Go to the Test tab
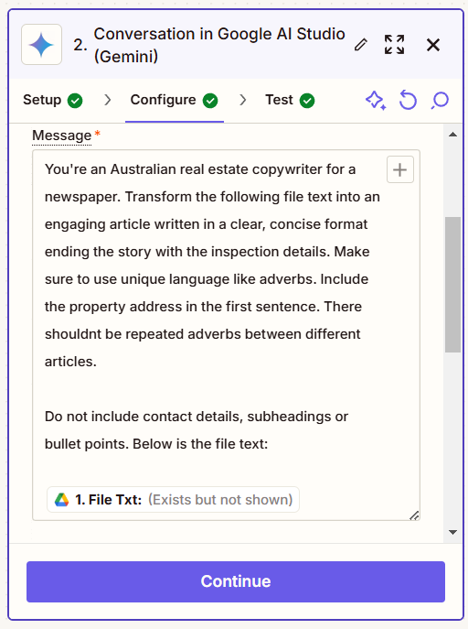The height and width of the screenshot is (629, 468). pyautogui.click(x=290, y=100)
